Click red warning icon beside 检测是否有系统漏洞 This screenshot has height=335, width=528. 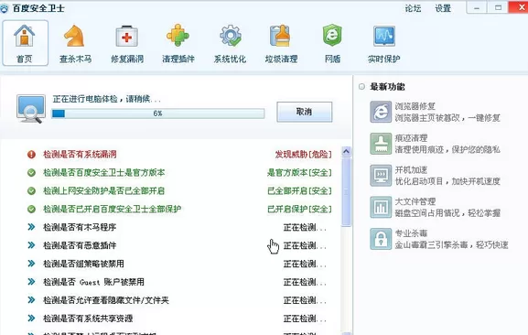click(31, 154)
